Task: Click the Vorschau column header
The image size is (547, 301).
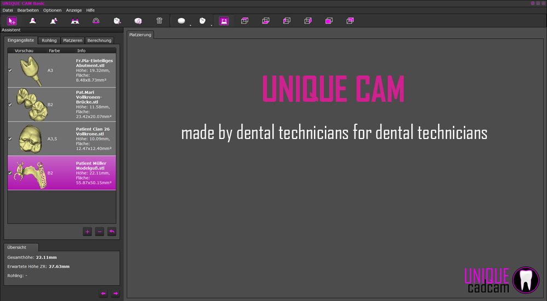Action: point(24,51)
